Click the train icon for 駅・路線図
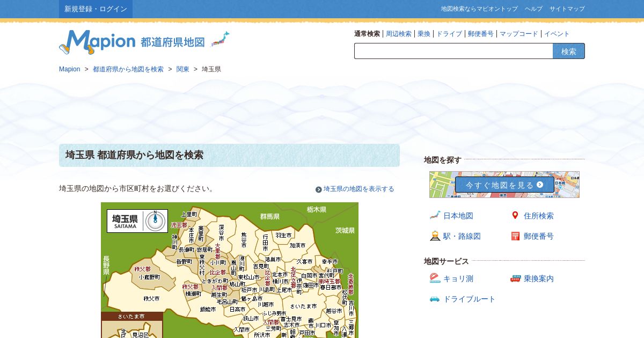Viewport: 644px width, 338px height. (x=435, y=236)
